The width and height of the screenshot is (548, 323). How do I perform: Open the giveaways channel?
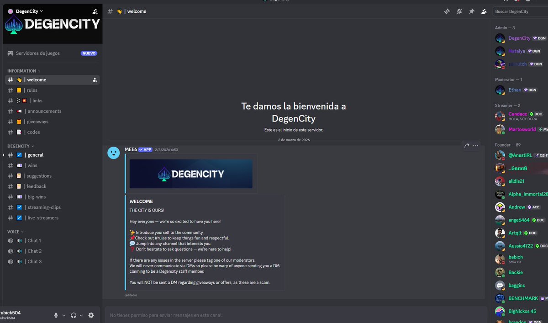tap(52, 122)
